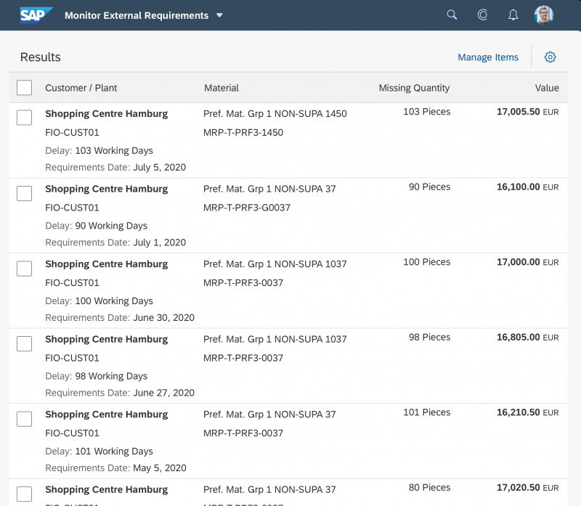Click Monitor External Requirements title
The height and width of the screenshot is (506, 581).
[x=137, y=15]
